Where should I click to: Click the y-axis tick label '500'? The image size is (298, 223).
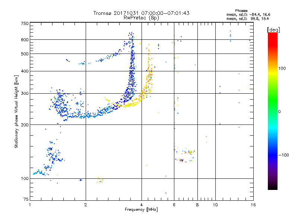tap(25, 54)
